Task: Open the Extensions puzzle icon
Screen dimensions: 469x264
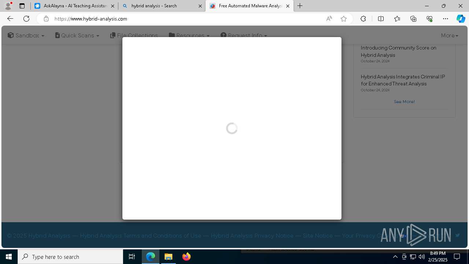Action: 363,19
